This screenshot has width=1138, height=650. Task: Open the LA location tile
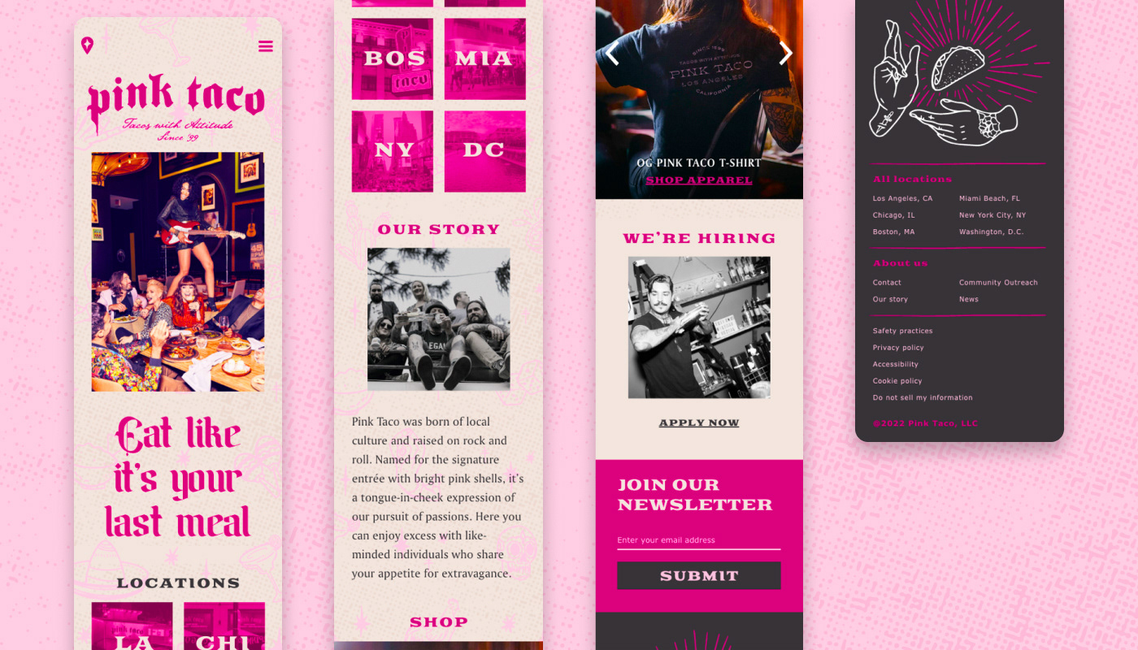(x=132, y=626)
